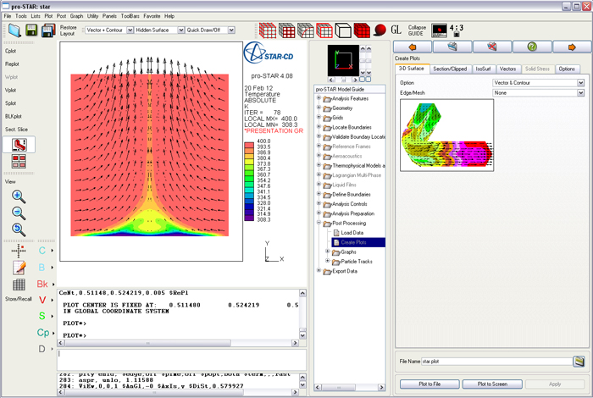Screen dimensions: 593x398
Task: Click the vector contour preview thumbnail
Action: tap(446, 135)
